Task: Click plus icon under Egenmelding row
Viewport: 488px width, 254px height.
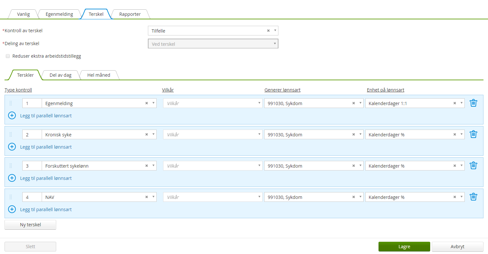Action: 12,115
